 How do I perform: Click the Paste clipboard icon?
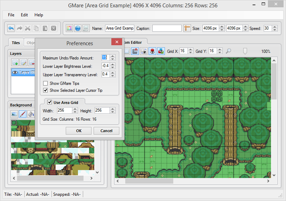[45, 28]
